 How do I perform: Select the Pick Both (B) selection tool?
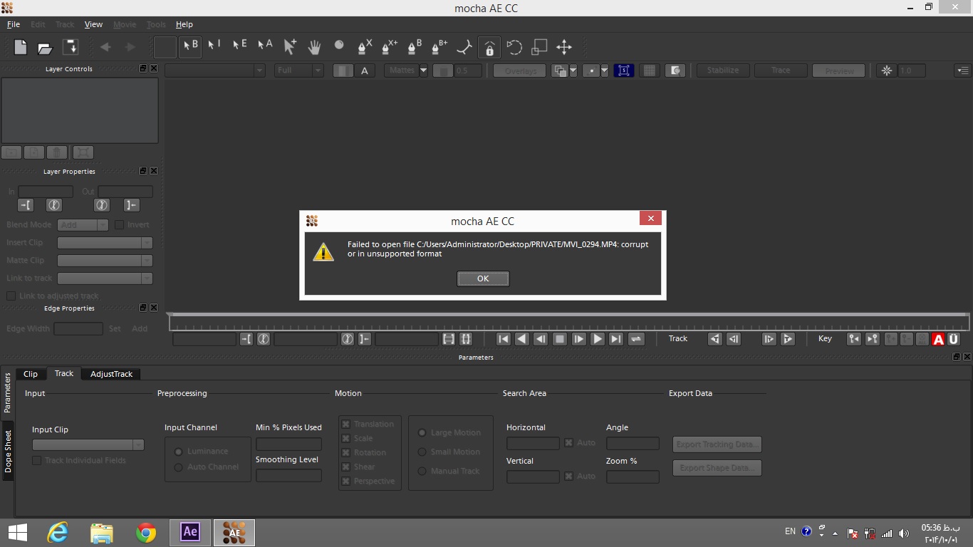190,46
